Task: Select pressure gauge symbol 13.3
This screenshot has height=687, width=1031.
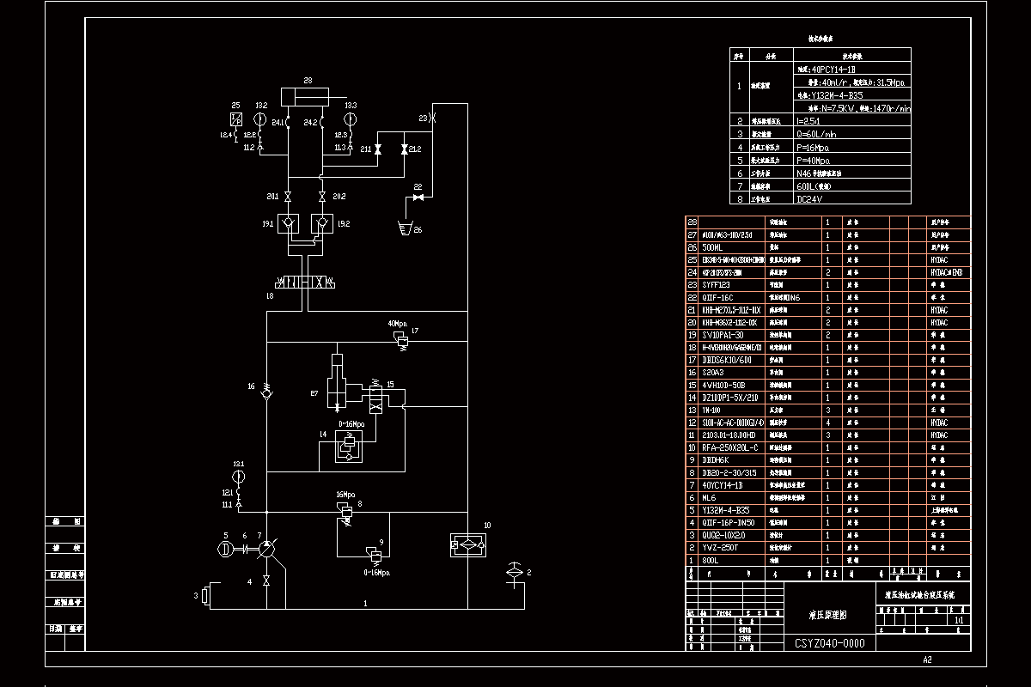Action: coord(351,119)
